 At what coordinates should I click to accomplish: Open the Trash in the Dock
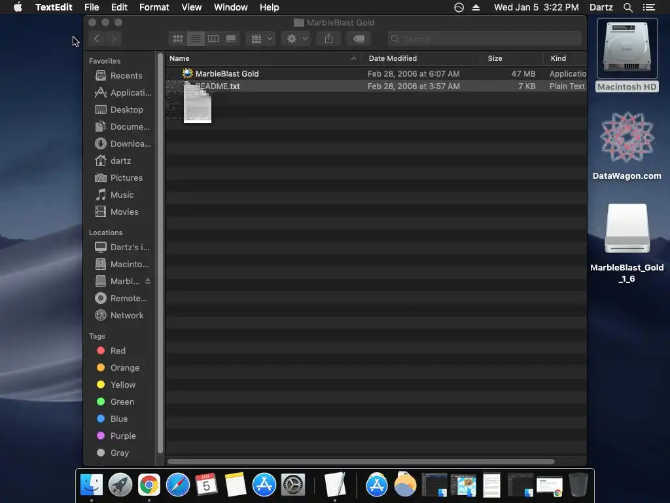coord(578,485)
